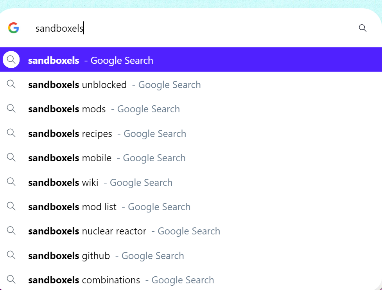Click the search icon beside 'sandboxels unblocked'
382x290 pixels.
pyautogui.click(x=11, y=84)
